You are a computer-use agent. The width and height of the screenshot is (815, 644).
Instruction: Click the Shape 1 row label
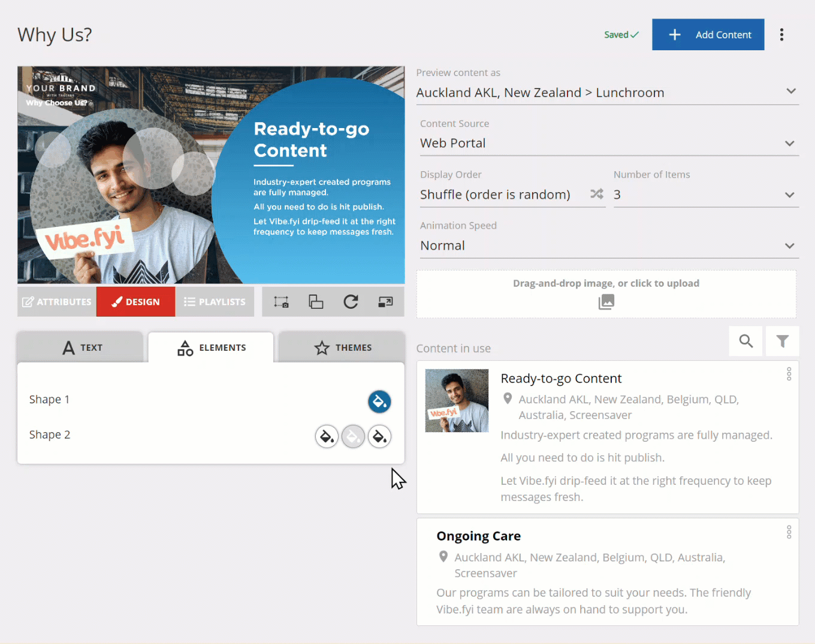pos(49,399)
